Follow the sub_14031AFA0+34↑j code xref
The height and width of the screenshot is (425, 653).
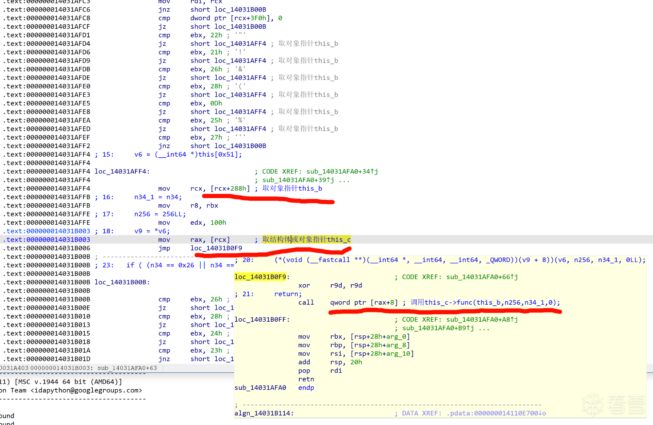pyautogui.click(x=342, y=171)
